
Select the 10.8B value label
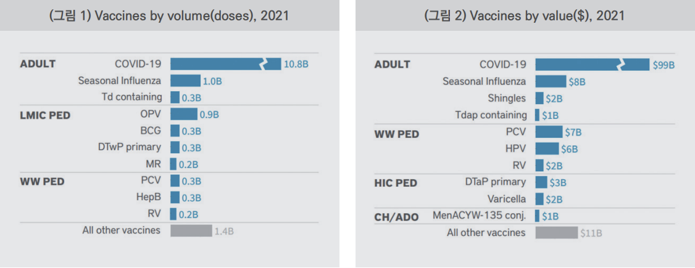point(296,65)
